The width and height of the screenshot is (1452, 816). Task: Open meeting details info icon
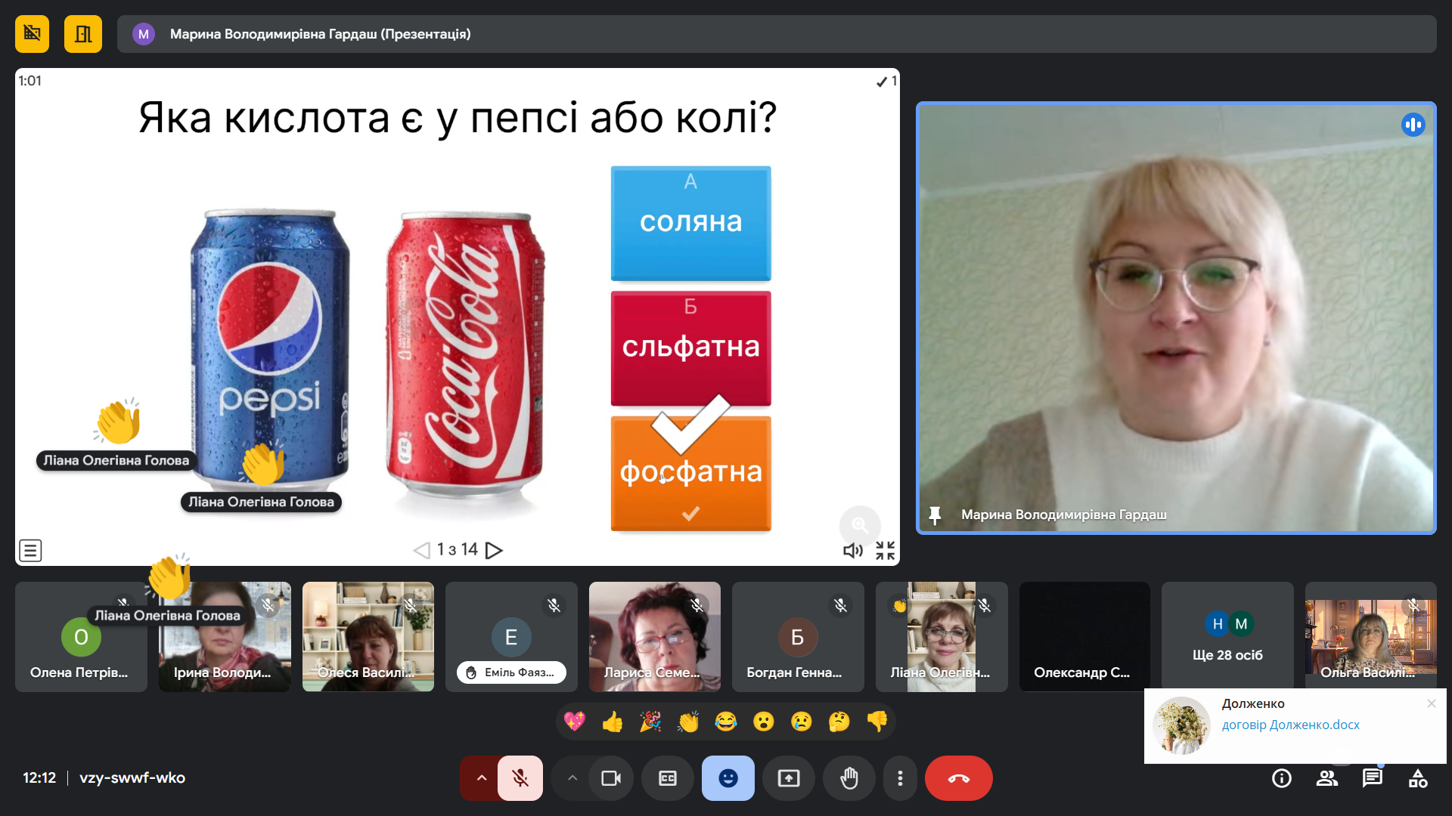(x=1282, y=778)
